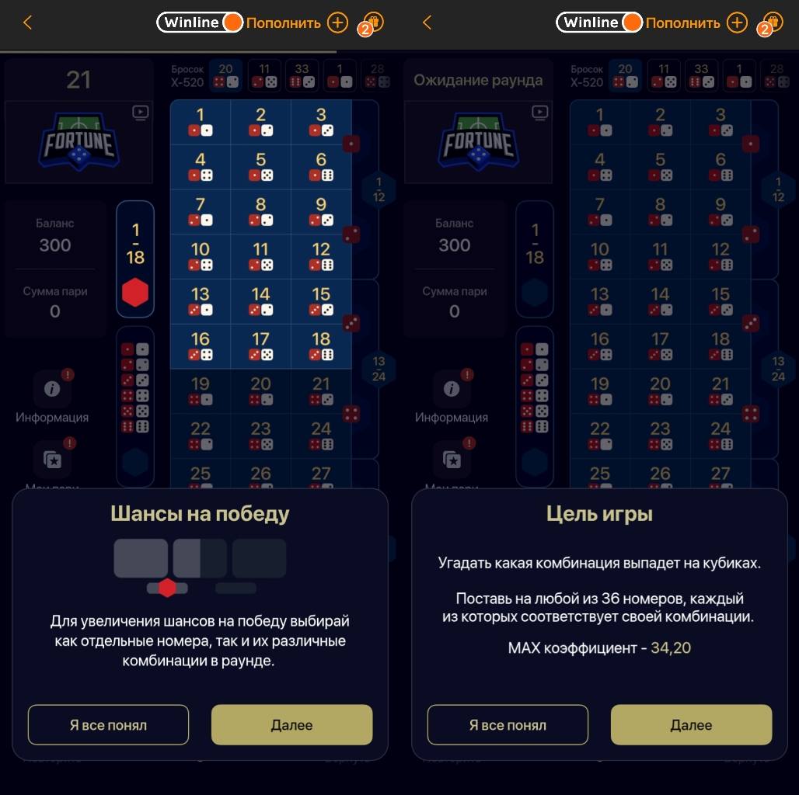Open the Информация icon in right screen
This screenshot has width=799, height=795.
452,389
